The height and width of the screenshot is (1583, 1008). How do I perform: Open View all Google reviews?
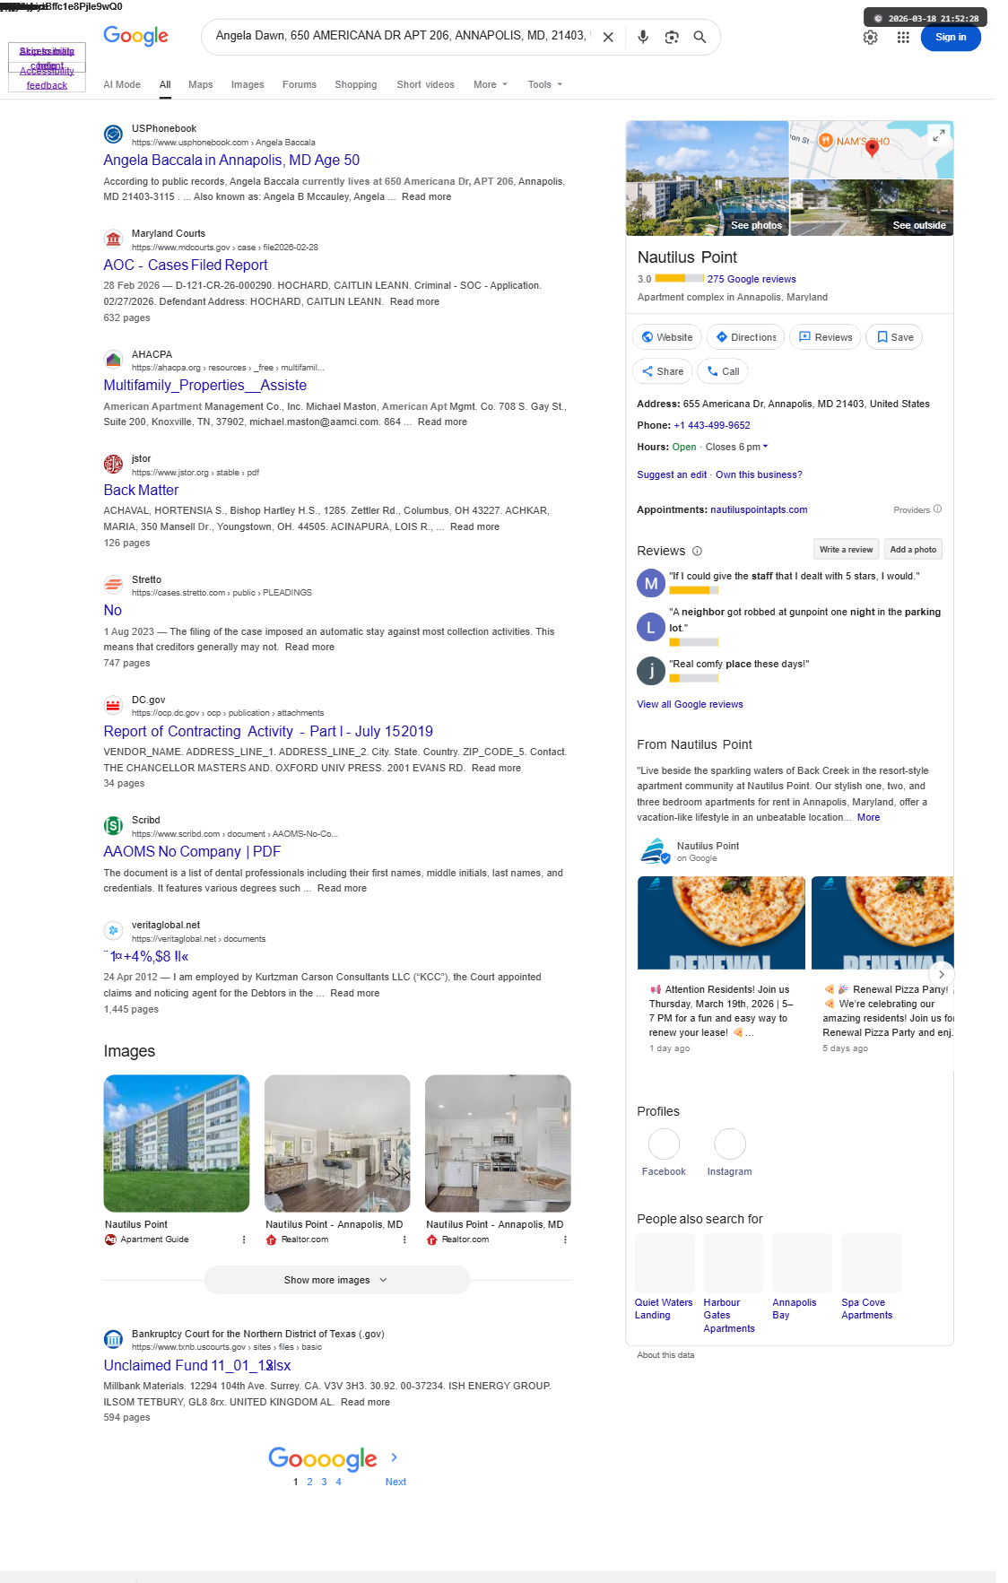690,705
